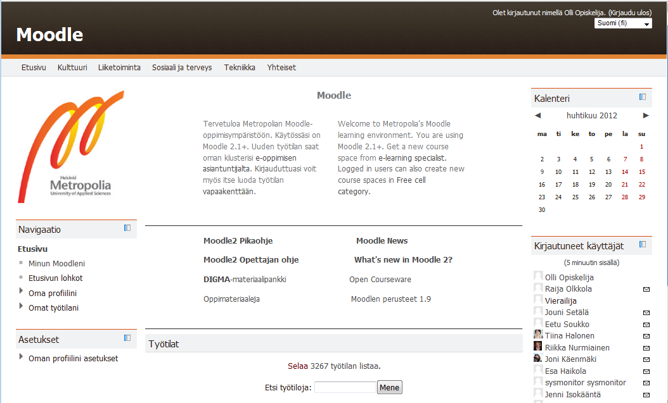The height and width of the screenshot is (403, 668).
Task: Open sysmonitor sysmonitor user link
Action: [x=586, y=383]
